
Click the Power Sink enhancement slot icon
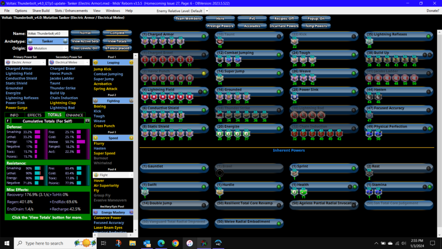click(295, 96)
